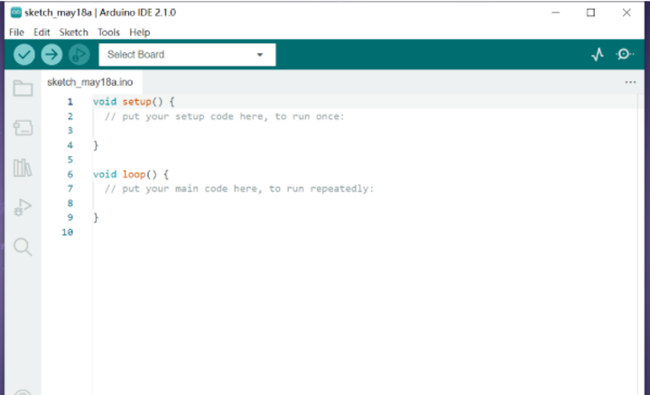Expand the Select Board dropdown
Viewport: 650px width, 395px height.
pos(187,54)
